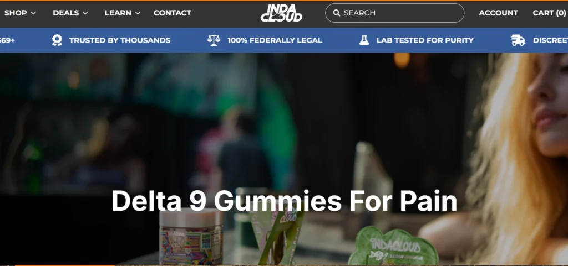Open the Shop menu

pyautogui.click(x=16, y=13)
